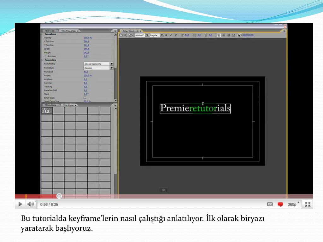
Task: Open Title panel tab dropdown arrow
Action: pos(138,31)
